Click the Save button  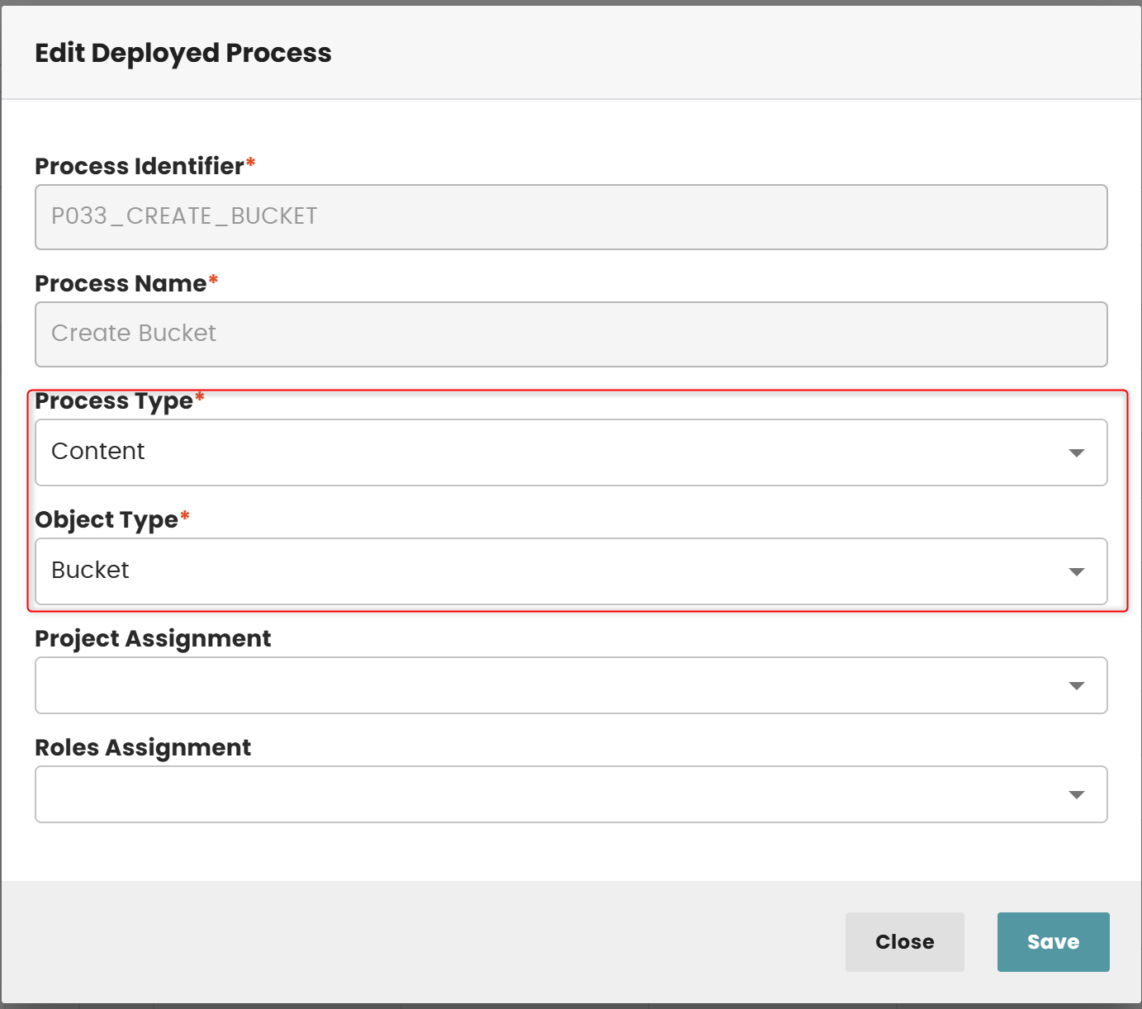[1053, 941]
